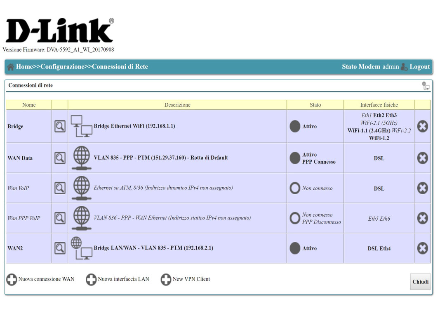Click the Bridge Ethernet WiFi network icon
440x330 pixels.
pyautogui.click(x=81, y=126)
